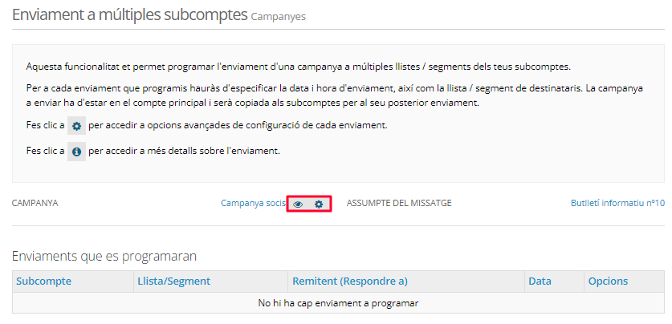Screen dimensions: 672x324
Task: Click the 'Enviaments que es programaran' heading
Action: [x=104, y=256]
